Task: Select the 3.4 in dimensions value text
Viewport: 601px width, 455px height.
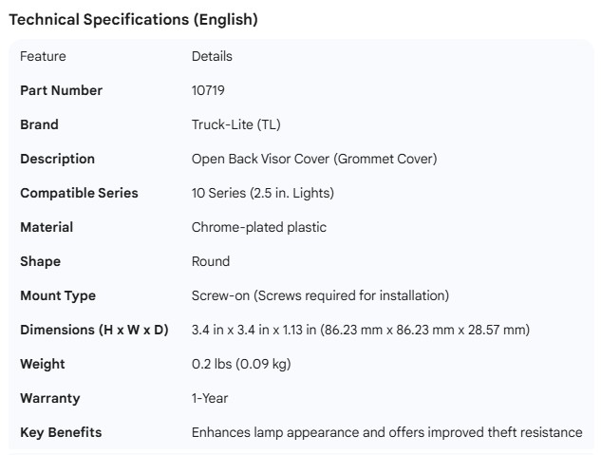Action: coord(360,330)
